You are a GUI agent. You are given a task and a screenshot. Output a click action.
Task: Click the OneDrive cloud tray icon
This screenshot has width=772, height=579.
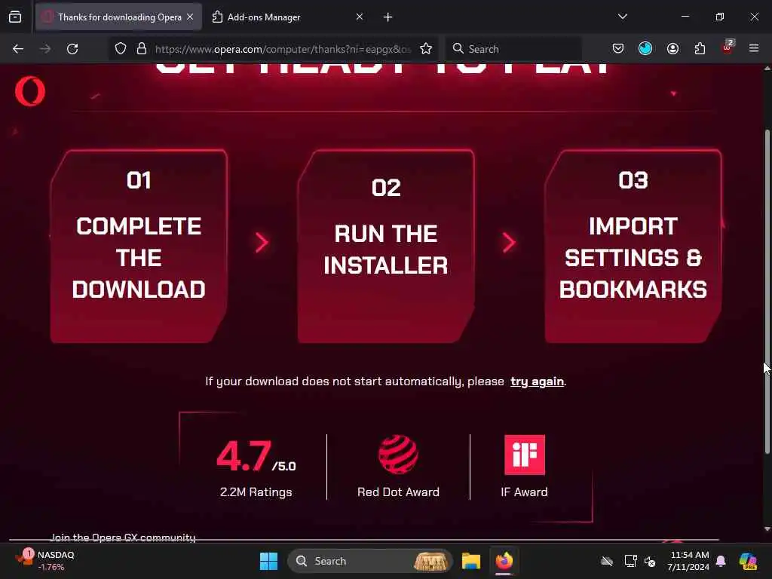[607, 561]
